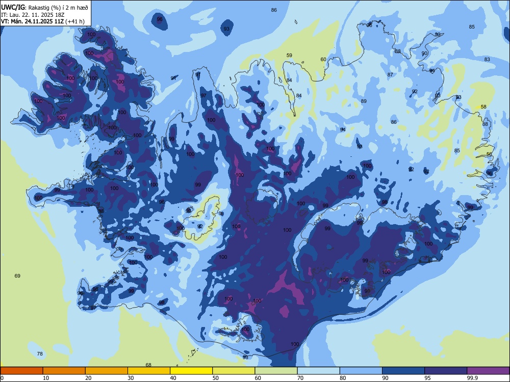
Task: Click the '89' humidity value on the map
Action: (364, 101)
